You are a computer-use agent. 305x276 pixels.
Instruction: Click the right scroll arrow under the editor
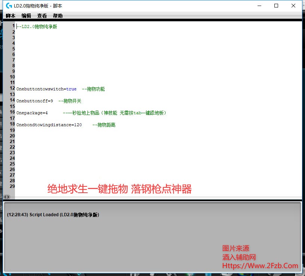pos(9,197)
